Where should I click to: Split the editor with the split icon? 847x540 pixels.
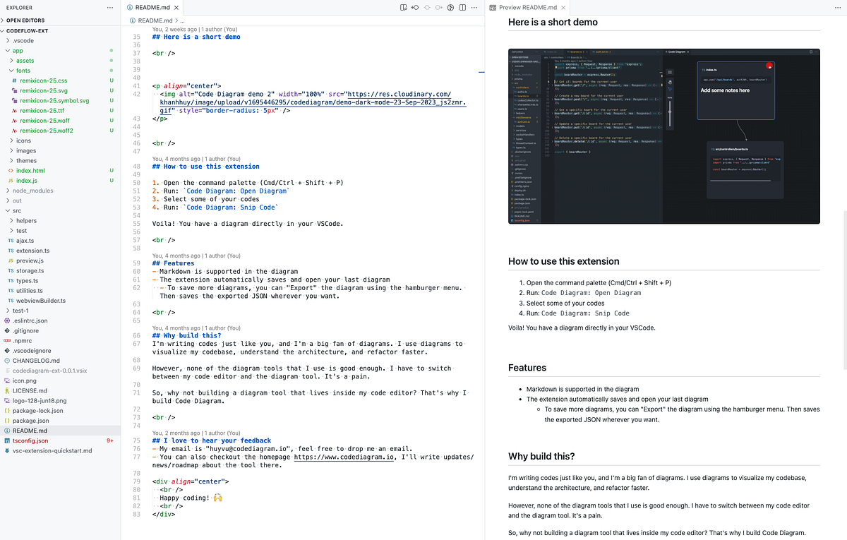pos(462,7)
